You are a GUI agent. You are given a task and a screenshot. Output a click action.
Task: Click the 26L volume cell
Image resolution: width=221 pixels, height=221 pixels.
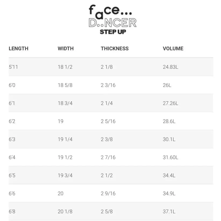(x=167, y=85)
